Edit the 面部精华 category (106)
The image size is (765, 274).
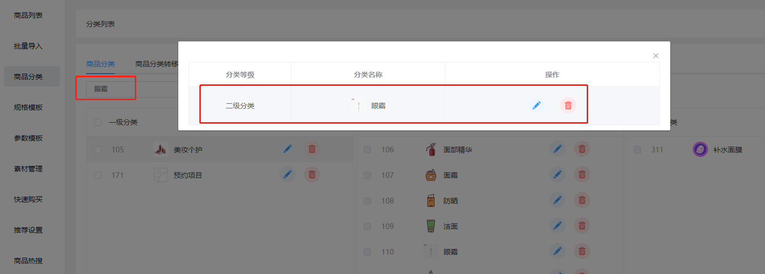click(x=557, y=149)
